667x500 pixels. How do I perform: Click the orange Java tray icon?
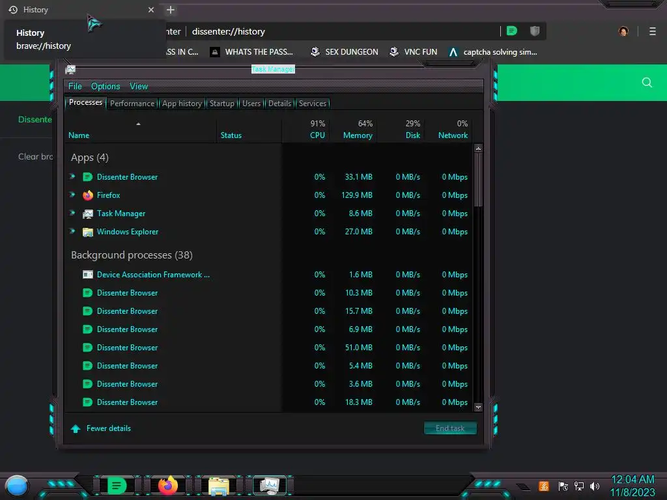pyautogui.click(x=544, y=486)
